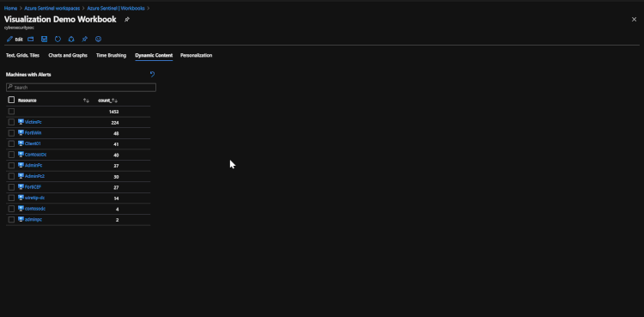Viewport: 644px width, 317px height.
Task: Open the ContosoDc resource link
Action: tap(32, 155)
